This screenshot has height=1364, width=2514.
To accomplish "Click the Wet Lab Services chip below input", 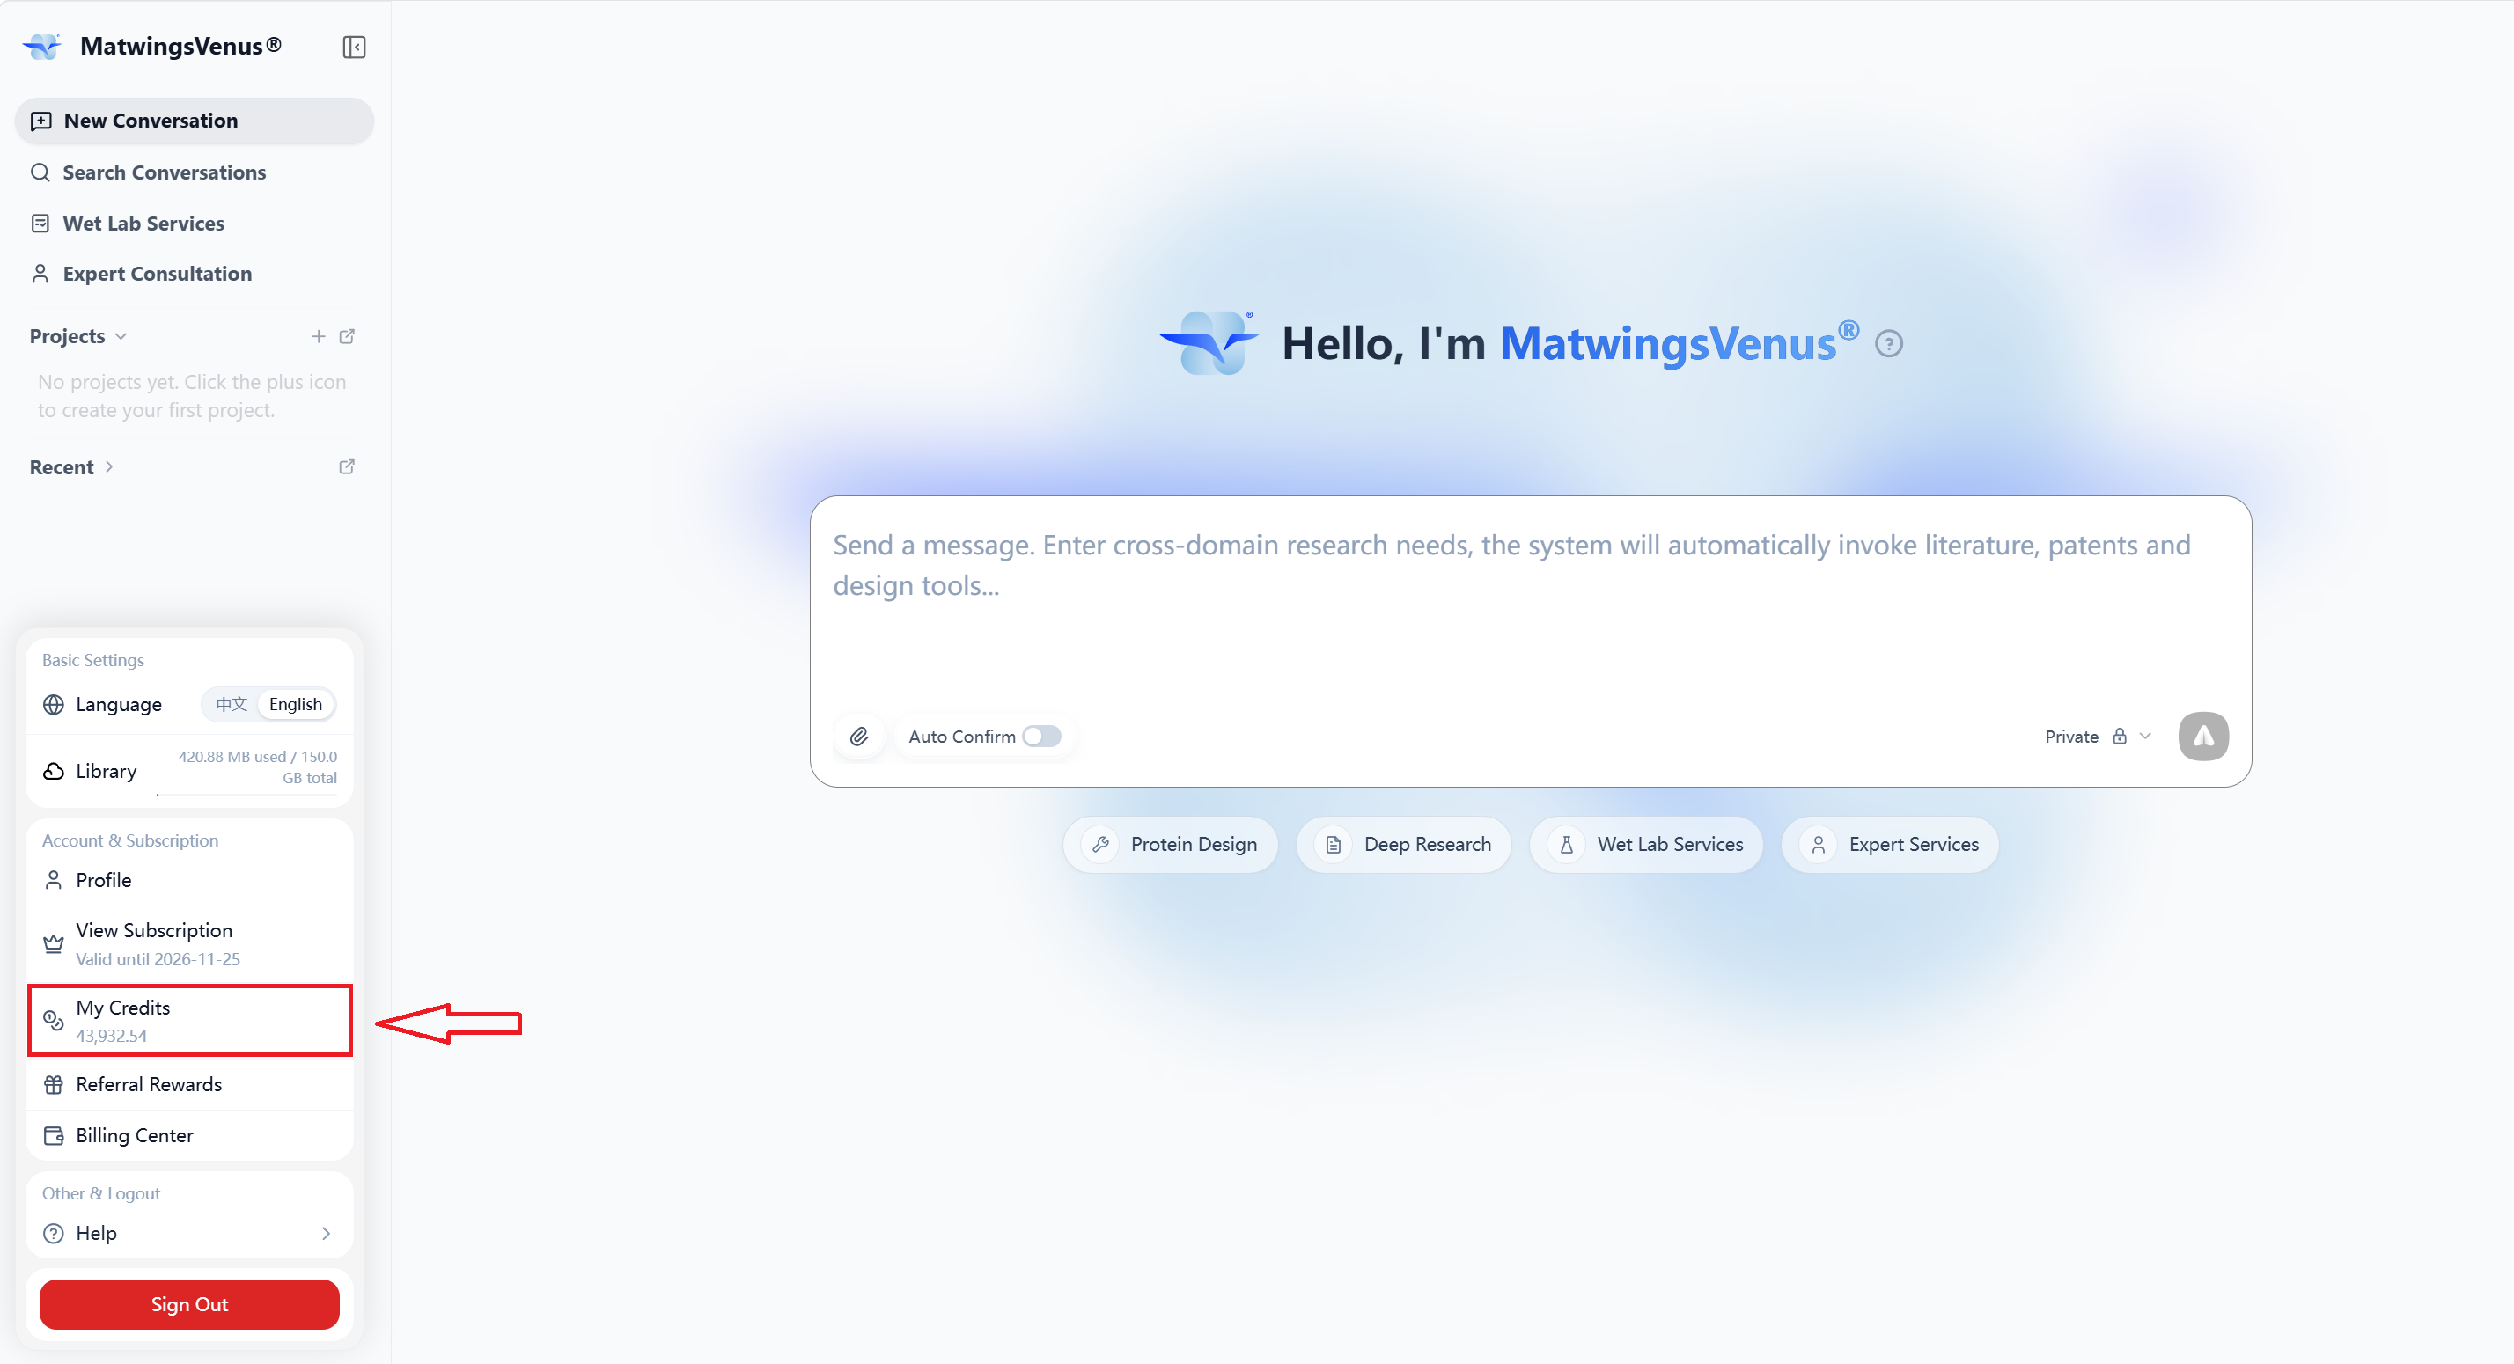I will (1646, 845).
